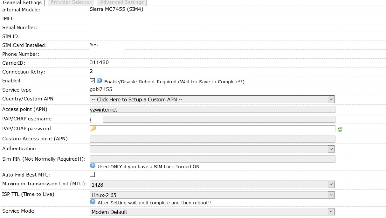Viewport: 386px width, 218px height.
Task: Click into the PAP/CHAP password field
Action: point(215,129)
